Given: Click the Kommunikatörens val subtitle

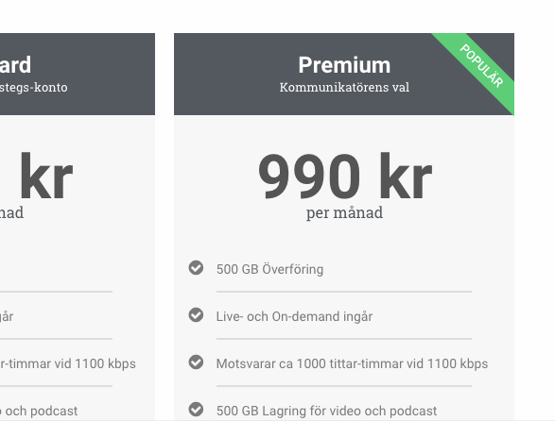Looking at the screenshot, I should click(x=344, y=87).
